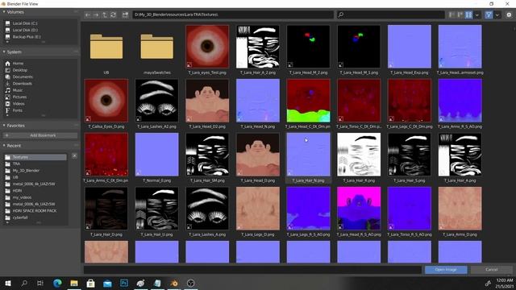Open Blender from taskbar

tap(174, 283)
